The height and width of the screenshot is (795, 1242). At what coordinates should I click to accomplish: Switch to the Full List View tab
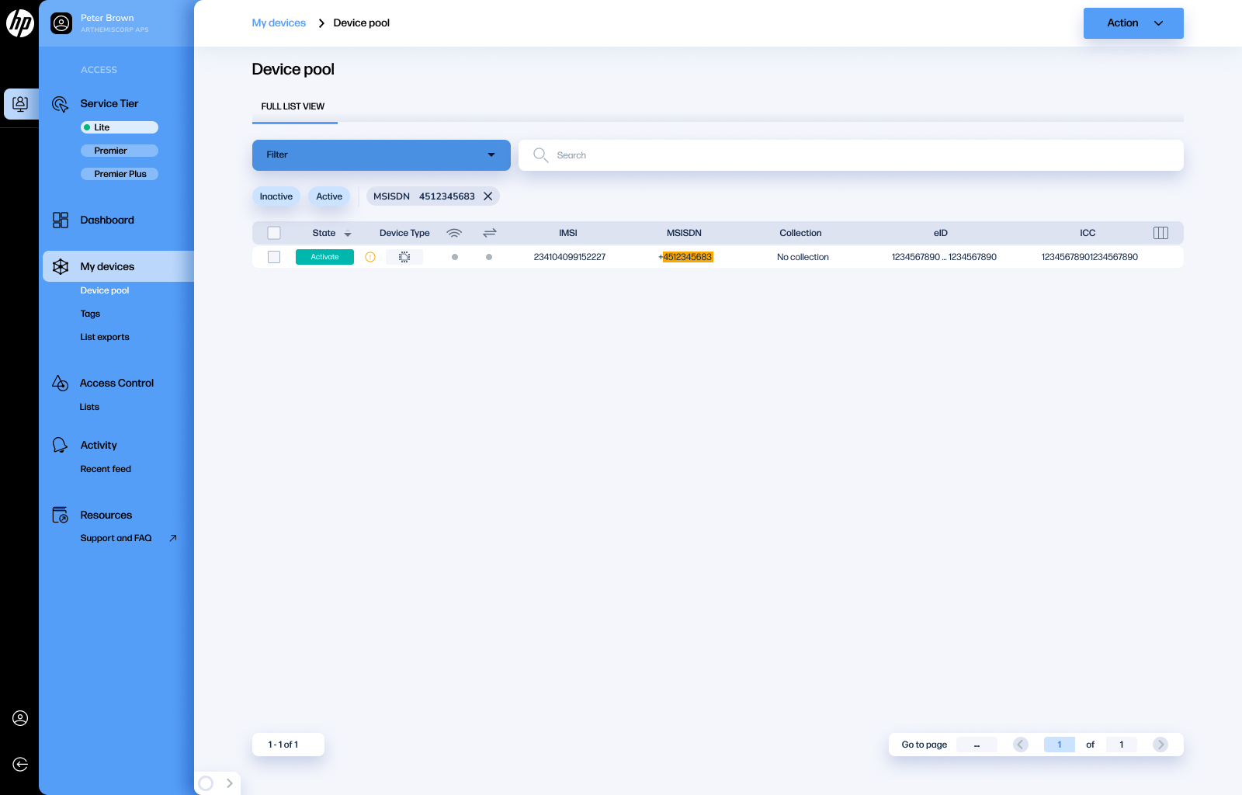[293, 106]
